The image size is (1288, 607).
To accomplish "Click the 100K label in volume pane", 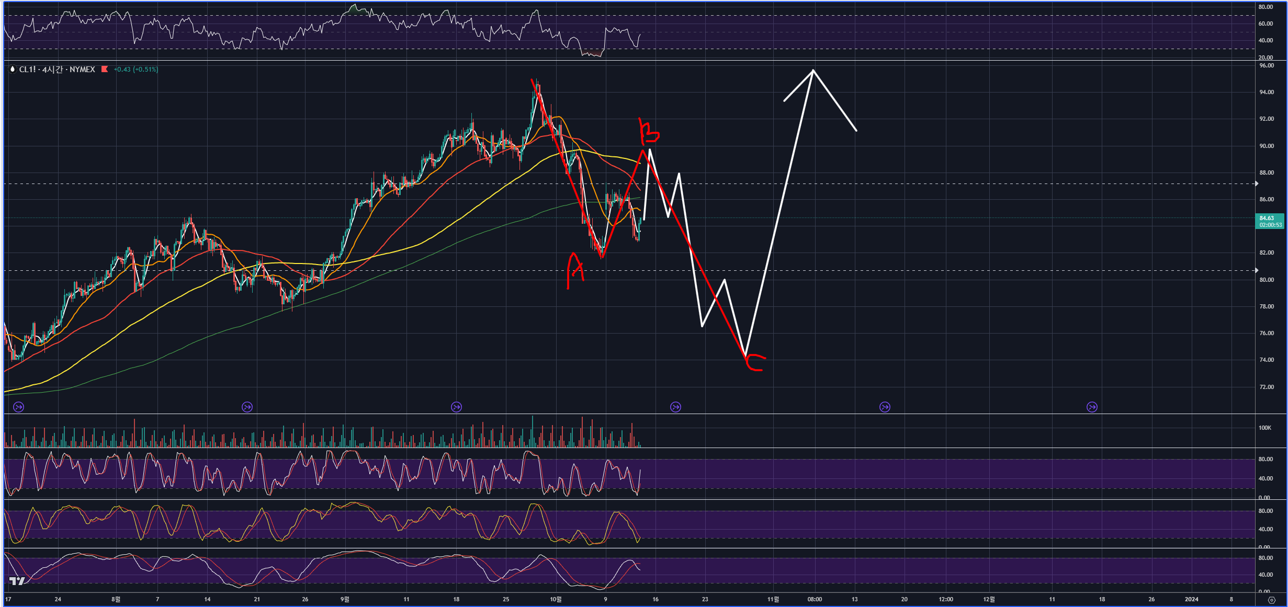I will click(1264, 428).
